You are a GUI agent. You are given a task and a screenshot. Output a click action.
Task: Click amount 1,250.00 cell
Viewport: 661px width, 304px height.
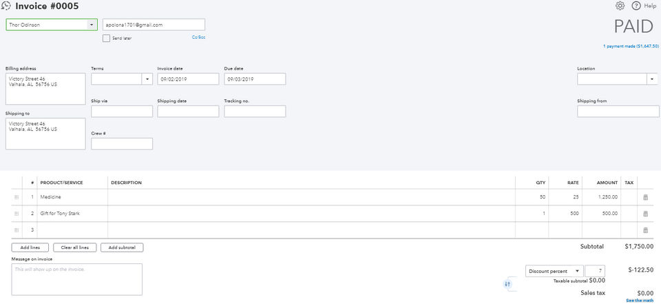[601, 197]
